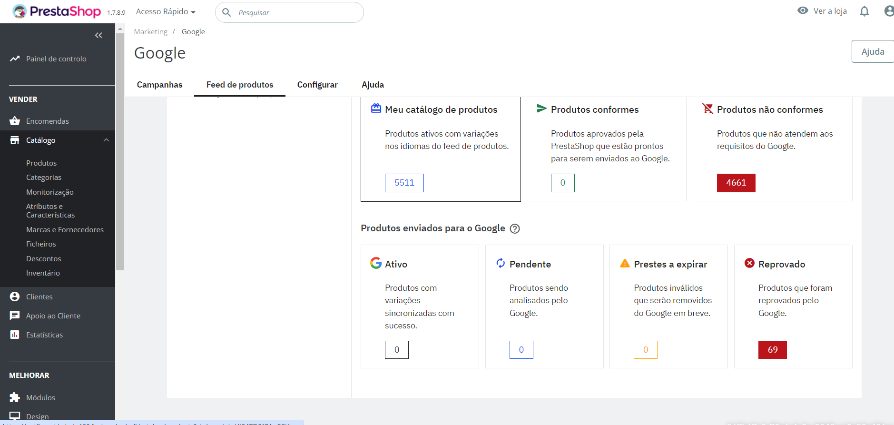Image resolution: width=894 pixels, height=425 pixels.
Task: Open Inventário submenu item
Action: tap(43, 273)
